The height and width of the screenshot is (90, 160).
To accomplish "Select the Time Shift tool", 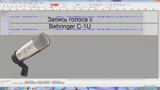I will [x=32, y=7].
